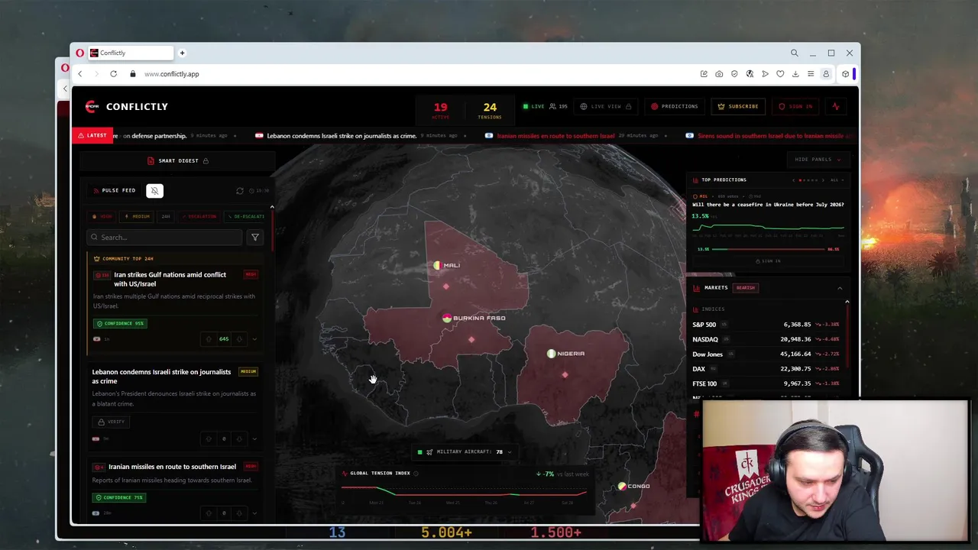Viewport: 978px width, 550px height.
Task: Upvote the Lebanon condemns Israeli strike story
Action: [x=209, y=439]
